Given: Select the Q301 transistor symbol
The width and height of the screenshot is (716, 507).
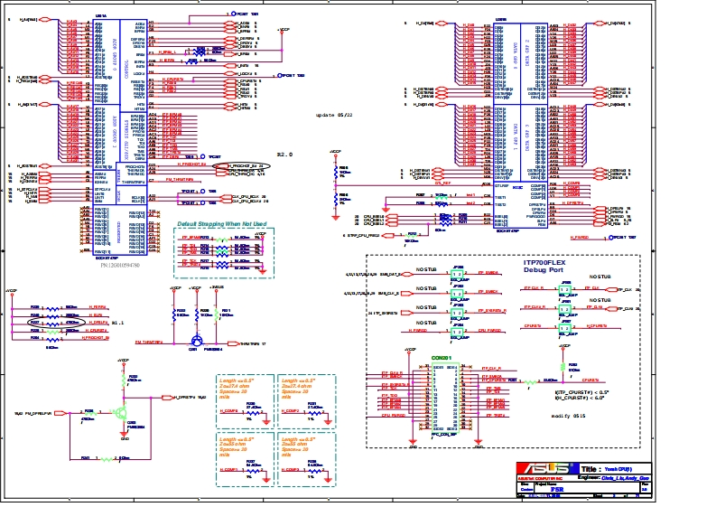Looking at the screenshot, I should click(194, 343).
